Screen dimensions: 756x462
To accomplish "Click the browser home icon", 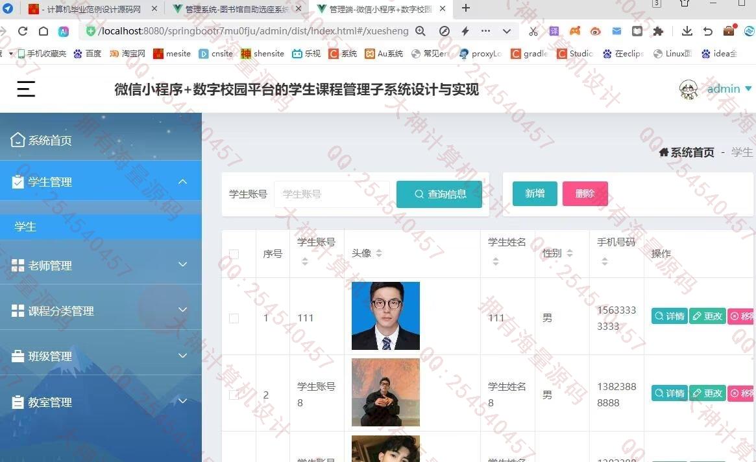I will (43, 31).
